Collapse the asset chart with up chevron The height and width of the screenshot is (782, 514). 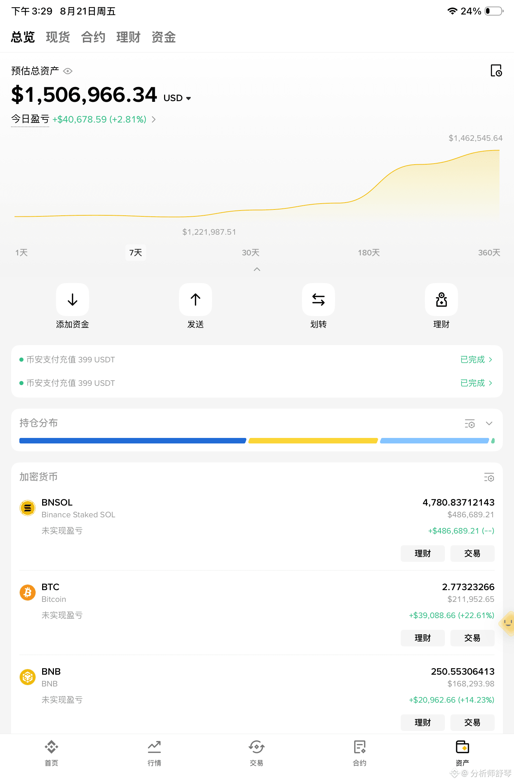tap(257, 269)
